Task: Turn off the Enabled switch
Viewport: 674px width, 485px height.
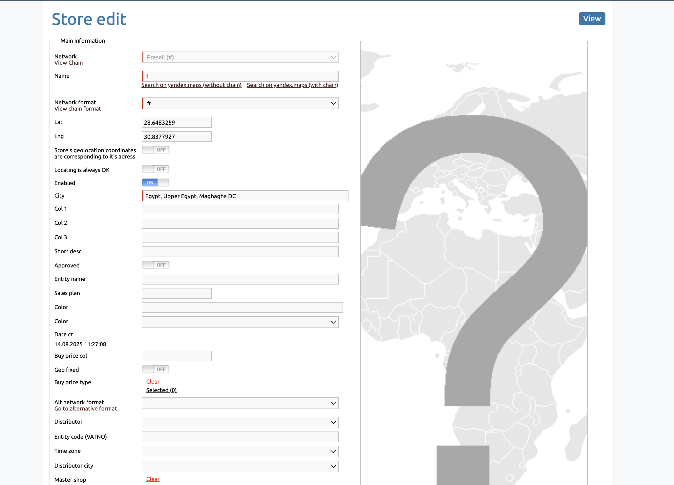Action: pos(156,183)
